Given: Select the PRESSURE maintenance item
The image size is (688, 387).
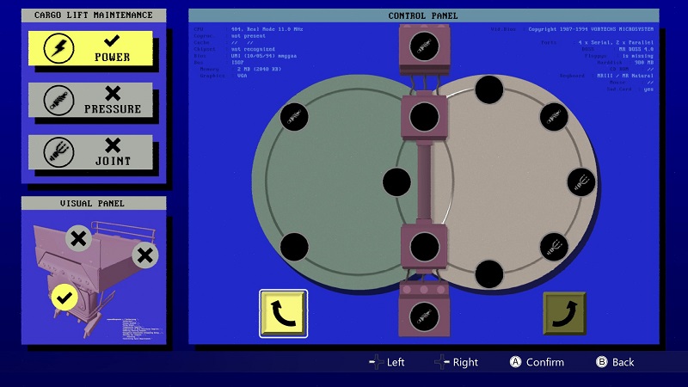Looking at the screenshot, I should tap(90, 101).
